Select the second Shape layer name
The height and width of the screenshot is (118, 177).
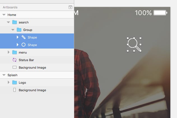point(32,45)
